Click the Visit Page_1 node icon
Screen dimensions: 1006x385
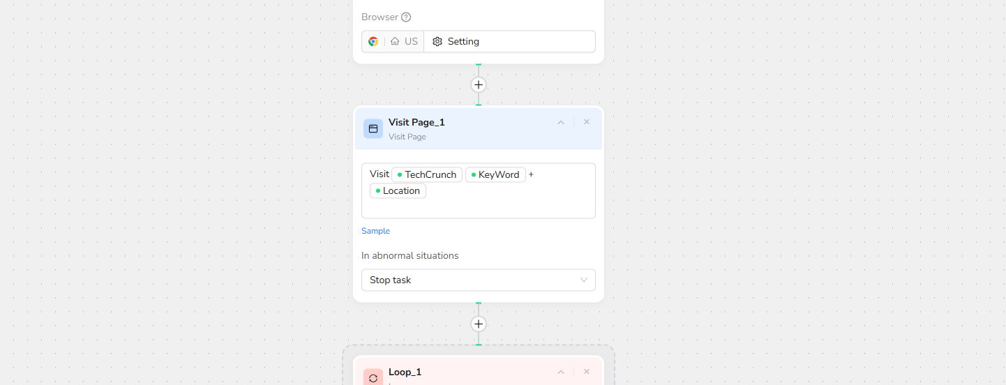(x=373, y=129)
